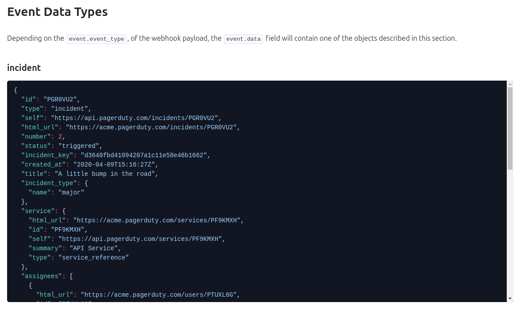
Task: Click the scrollbar down arrow in code block
Action: click(510, 299)
